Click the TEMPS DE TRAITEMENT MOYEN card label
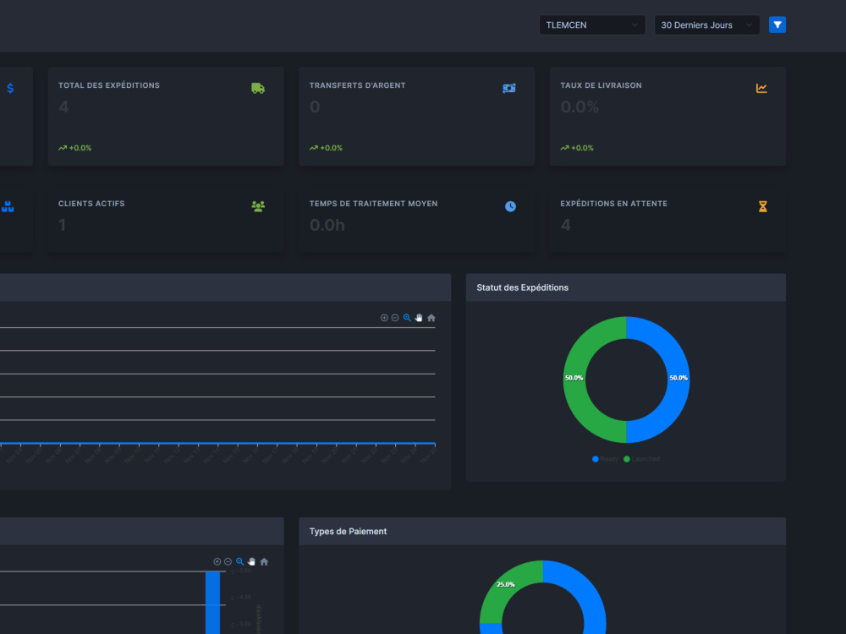Image resolution: width=846 pixels, height=634 pixels. pos(373,203)
